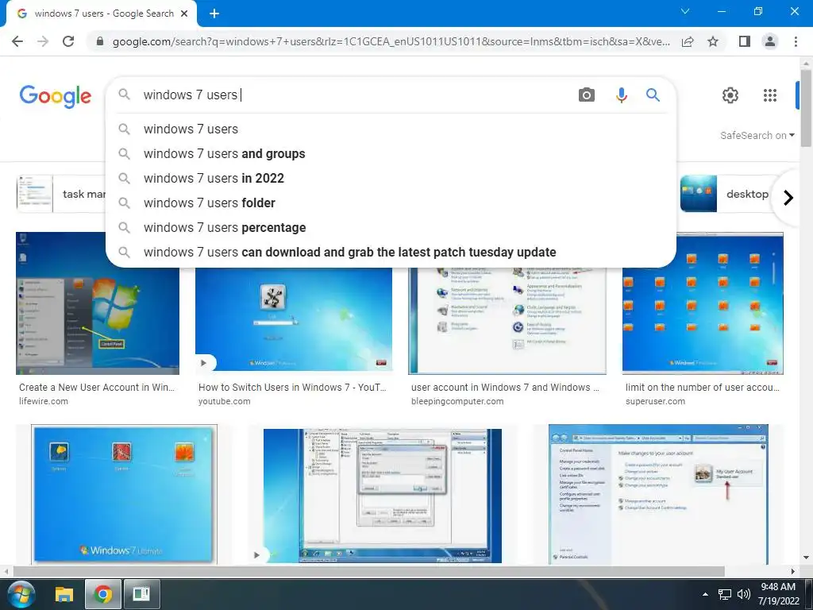Click the browser forward arrow
This screenshot has width=813, height=610.
point(43,41)
